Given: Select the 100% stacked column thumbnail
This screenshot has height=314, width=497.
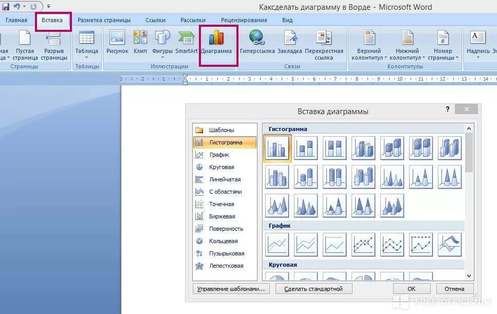Looking at the screenshot, I should coord(335,148).
